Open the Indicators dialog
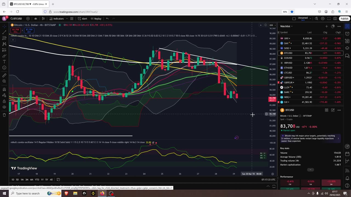 [x=56, y=19]
